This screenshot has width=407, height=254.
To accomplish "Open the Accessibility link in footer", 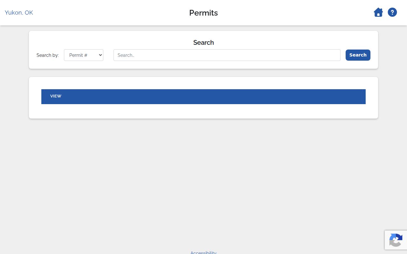I will (x=203, y=253).
